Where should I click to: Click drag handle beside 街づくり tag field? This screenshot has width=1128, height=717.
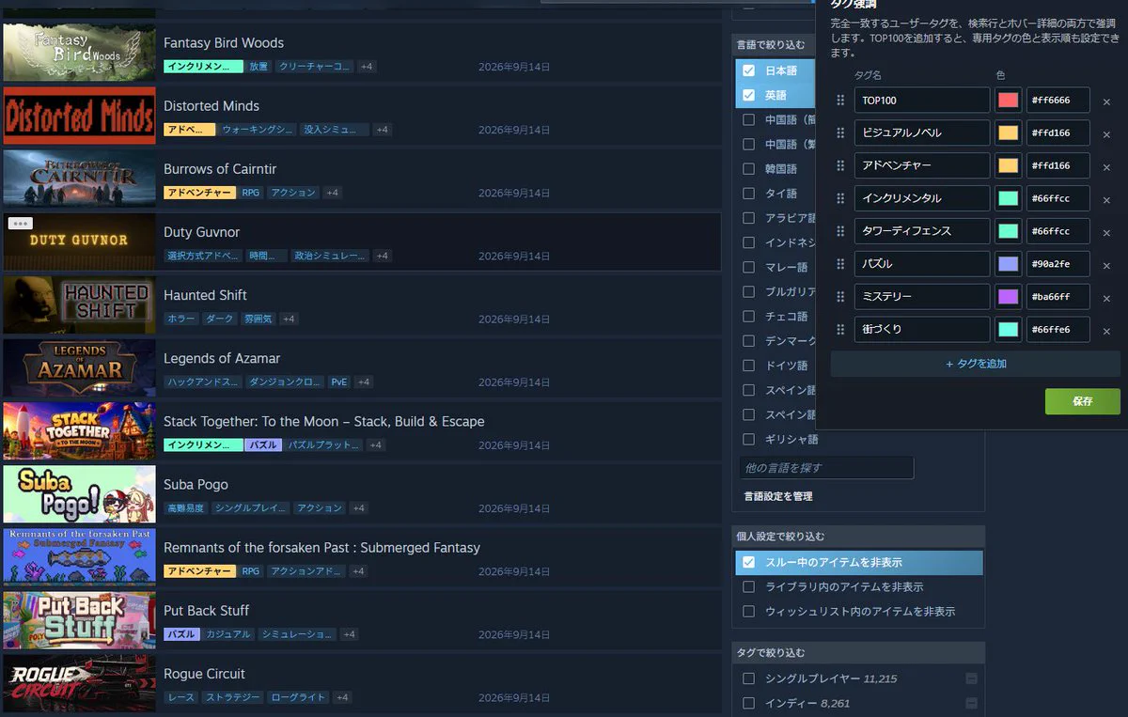coord(840,330)
